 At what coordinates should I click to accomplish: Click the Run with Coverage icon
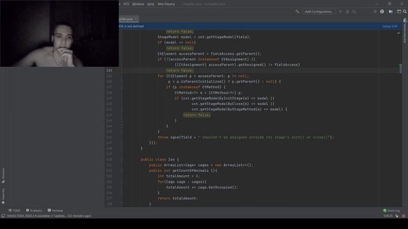point(354,11)
